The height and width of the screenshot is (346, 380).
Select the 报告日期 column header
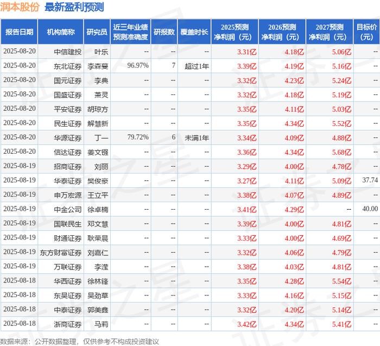tap(19, 32)
